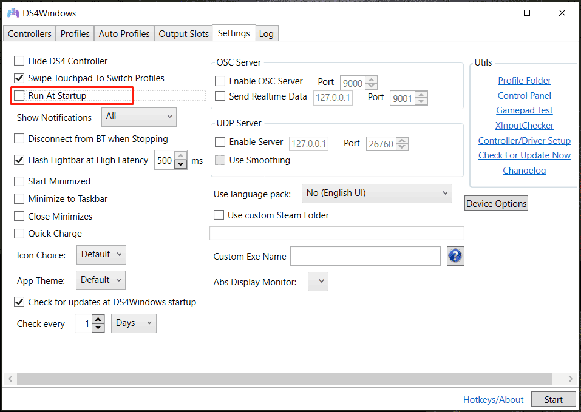The image size is (581, 412).
Task: Click the Check every number field
Action: tap(83, 323)
